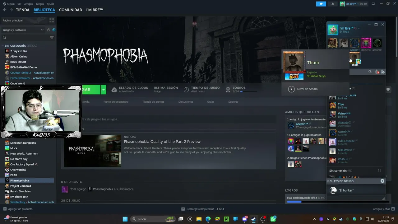This screenshot has height=224, width=398.
Task: Open the Ver menu
Action: tap(19, 4)
